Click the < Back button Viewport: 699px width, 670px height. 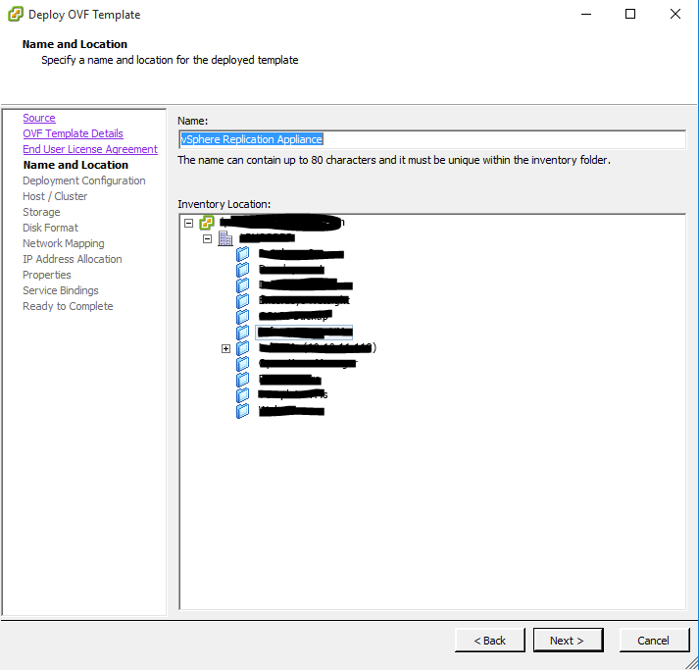[x=490, y=641]
